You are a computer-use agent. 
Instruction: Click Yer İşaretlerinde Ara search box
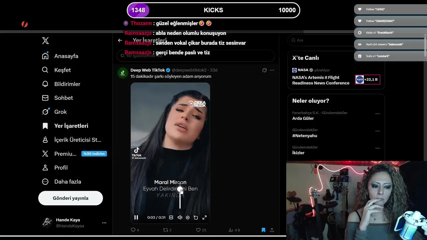(x=195, y=56)
